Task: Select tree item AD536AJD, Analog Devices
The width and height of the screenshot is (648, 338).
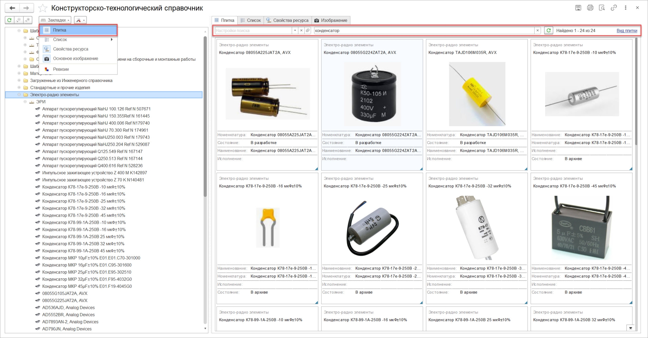Action: click(68, 308)
